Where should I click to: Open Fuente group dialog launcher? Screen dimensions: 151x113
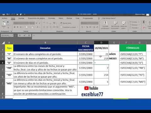(x=41, y=31)
